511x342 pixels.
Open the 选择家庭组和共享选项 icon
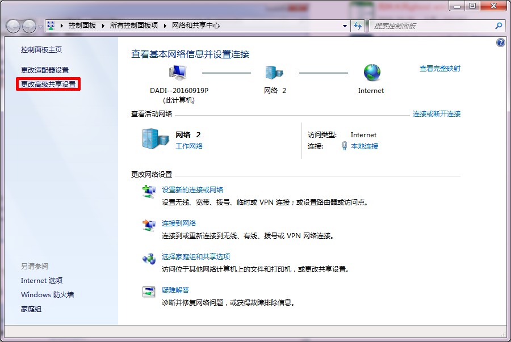(149, 258)
